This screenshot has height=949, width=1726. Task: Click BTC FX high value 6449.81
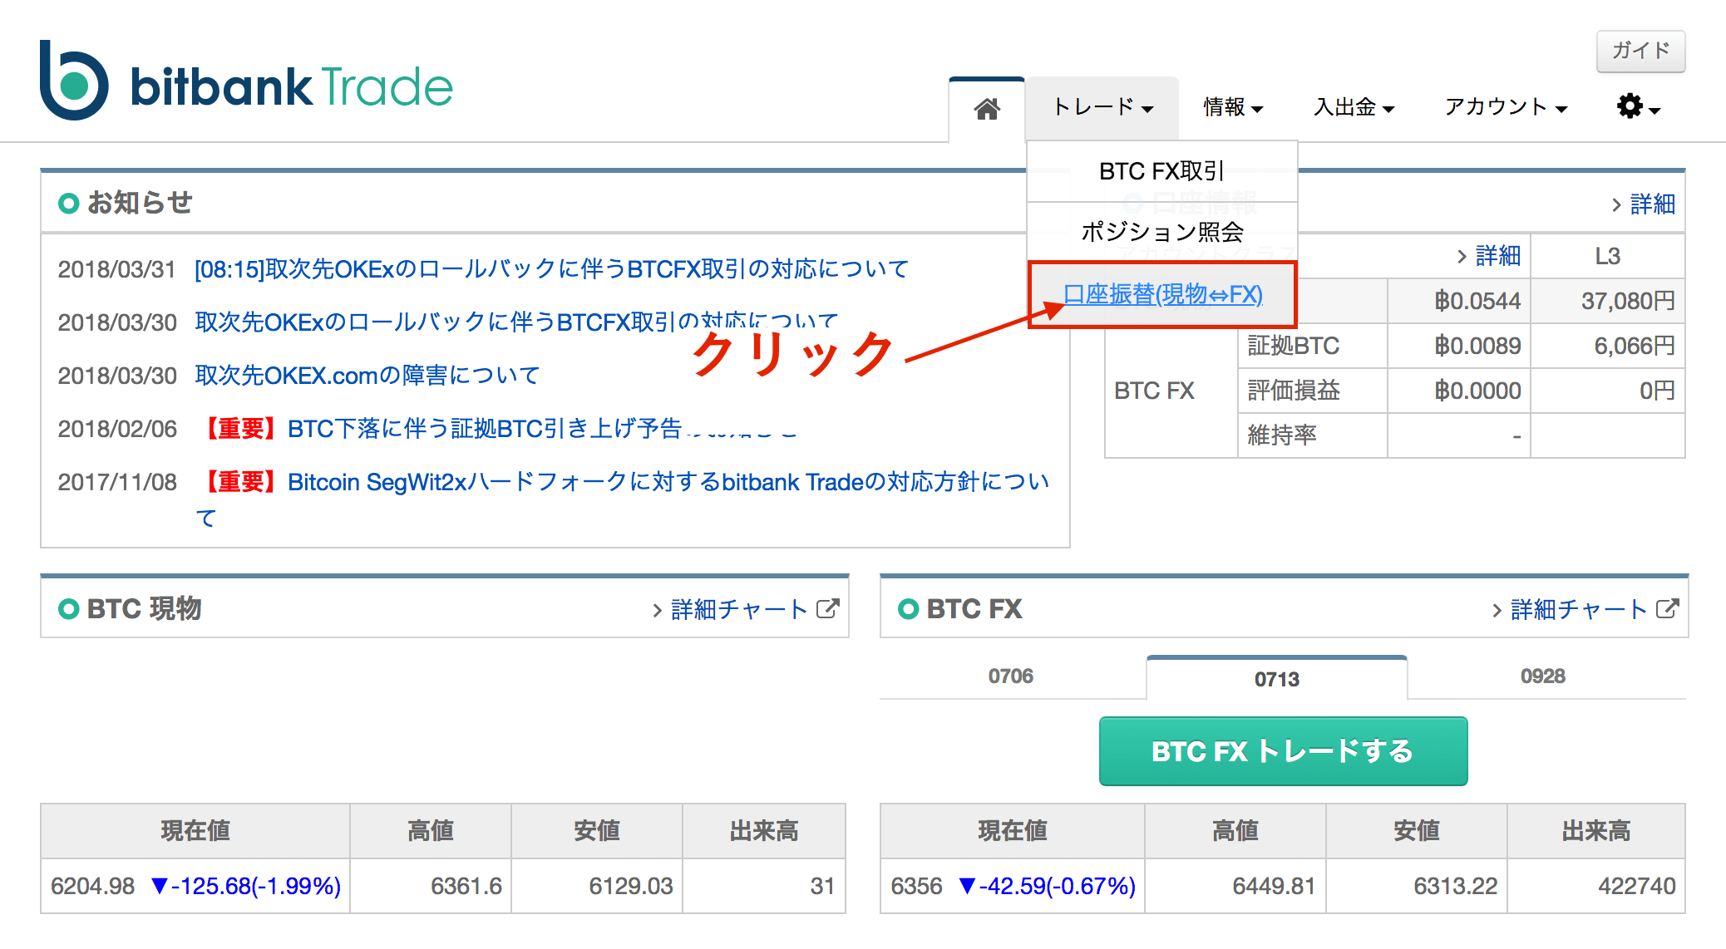tap(1274, 887)
